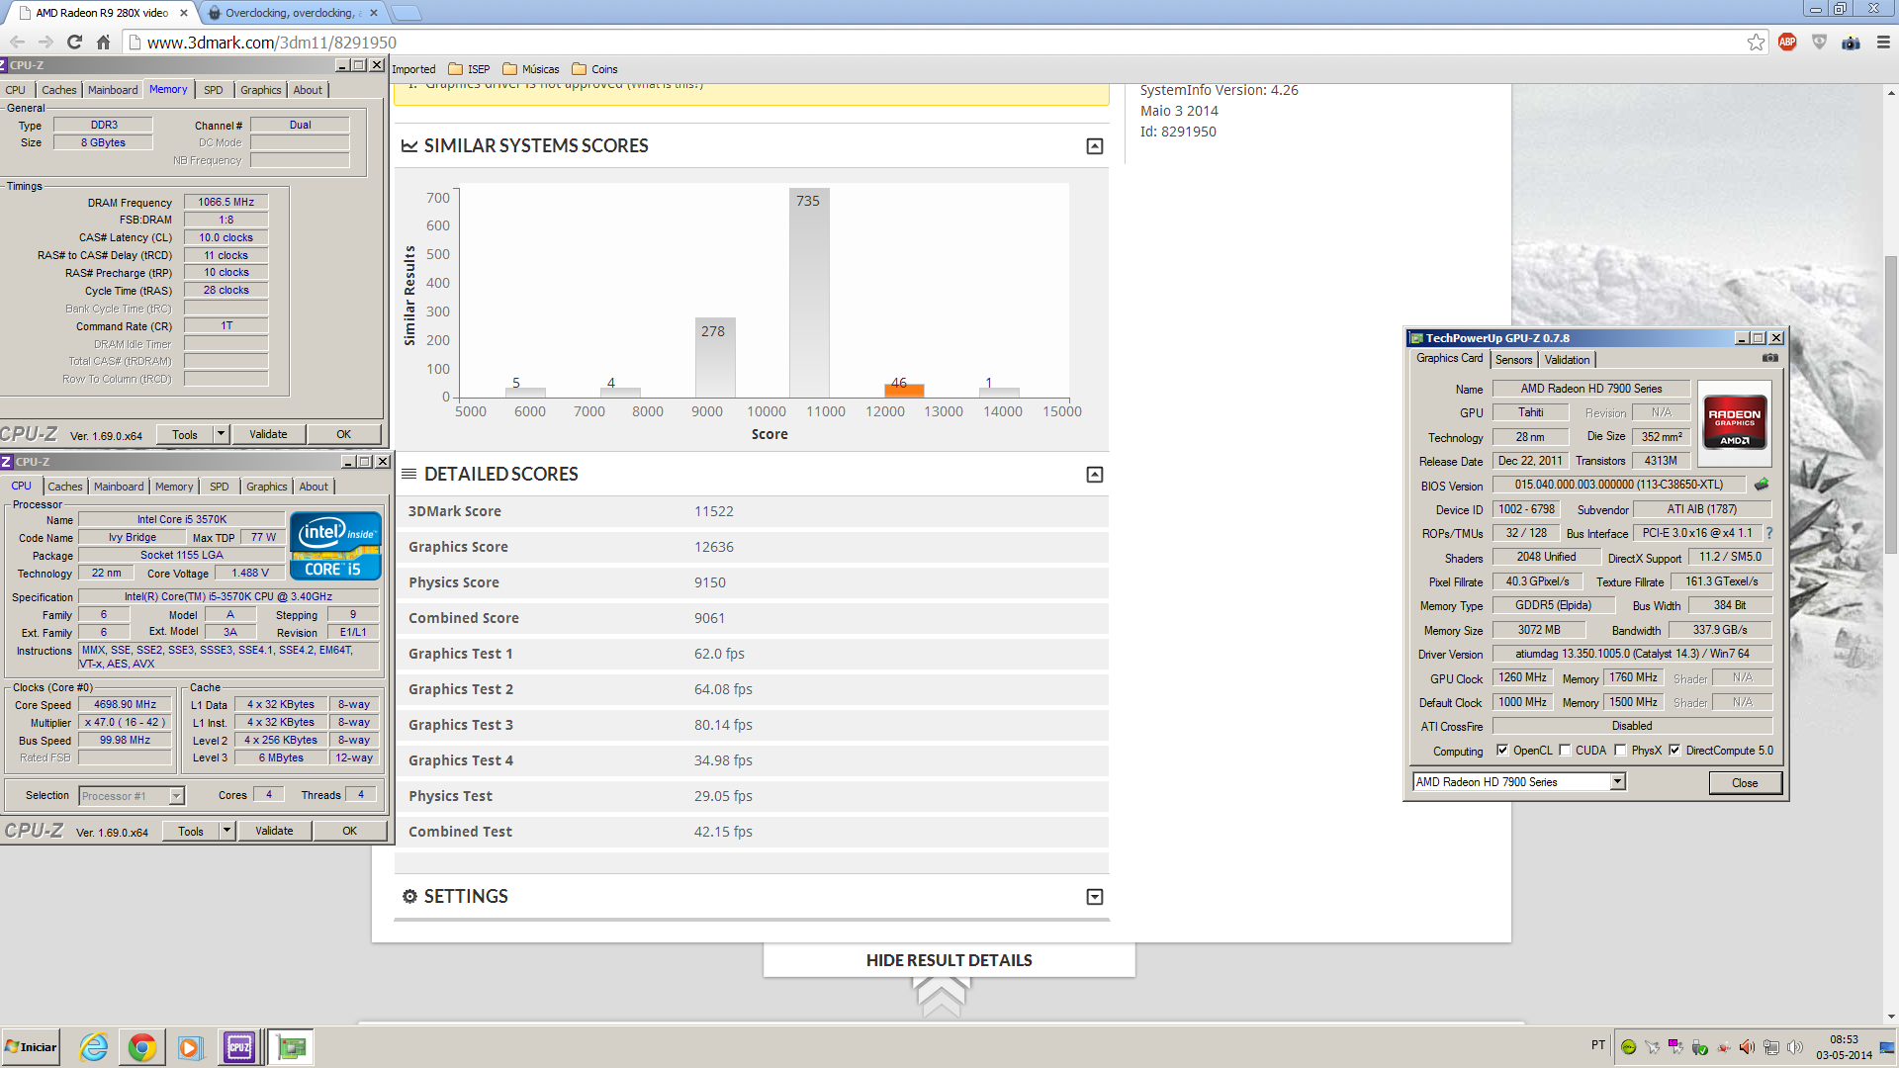Viewport: 1899px width, 1068px height.
Task: Open Internet Explorer from the taskbar
Action: tap(93, 1047)
